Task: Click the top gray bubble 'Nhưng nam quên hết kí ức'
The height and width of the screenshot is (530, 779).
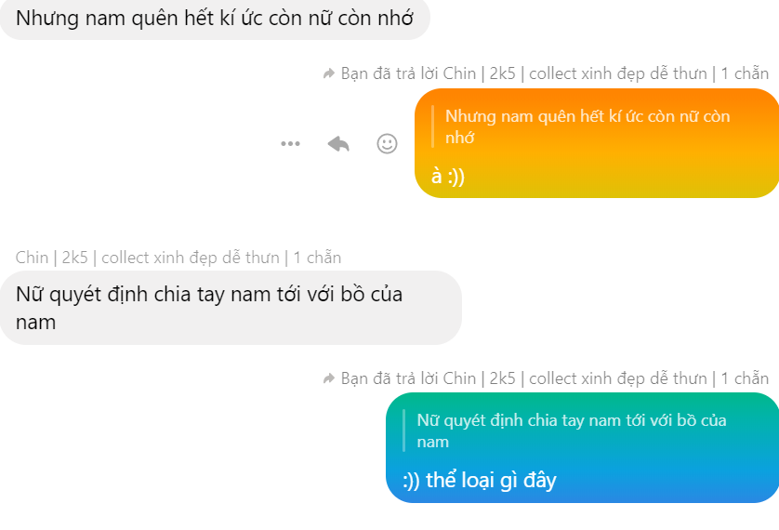Action: (x=215, y=19)
